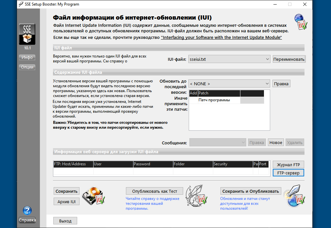Expand the < NONE > version dropdown
Image resolution: width=331 pixels, height=228 pixels.
point(229,84)
